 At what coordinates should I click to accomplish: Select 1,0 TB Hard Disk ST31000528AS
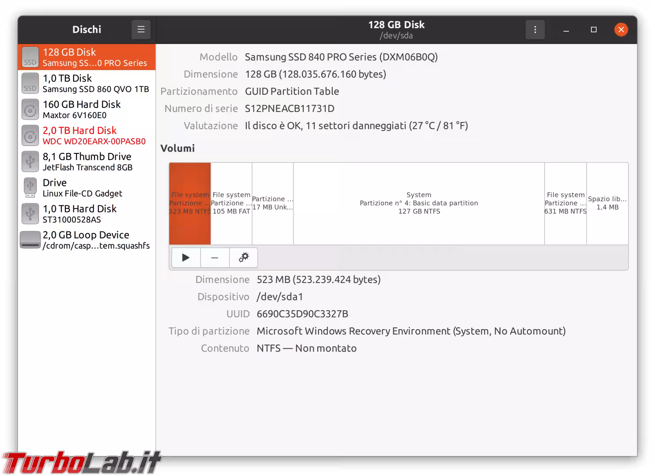pos(87,214)
